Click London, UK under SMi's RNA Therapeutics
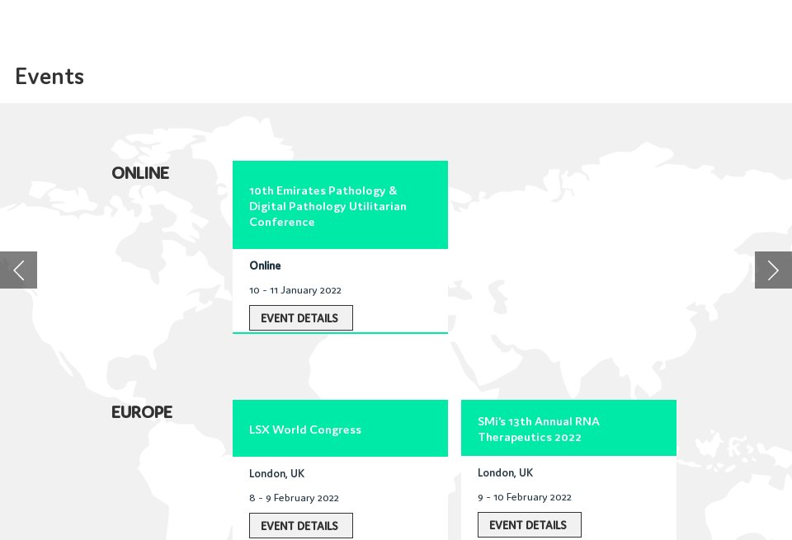This screenshot has width=792, height=540. click(505, 472)
